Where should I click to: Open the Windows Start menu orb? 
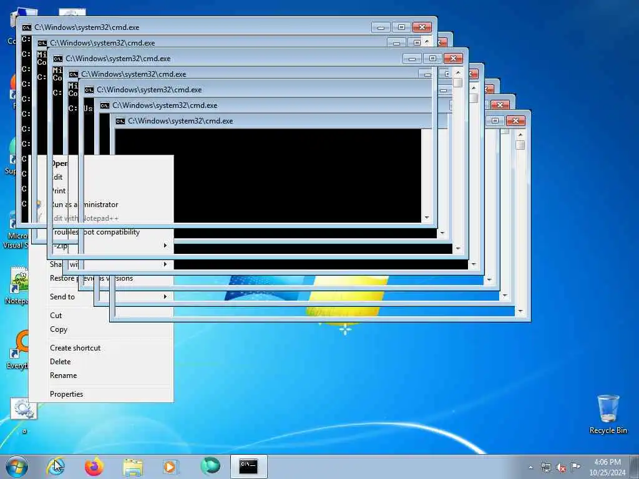pos(17,467)
